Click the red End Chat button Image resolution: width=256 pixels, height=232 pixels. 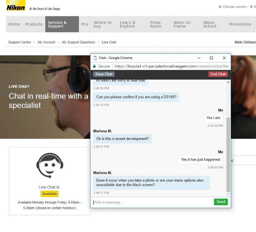tap(218, 74)
